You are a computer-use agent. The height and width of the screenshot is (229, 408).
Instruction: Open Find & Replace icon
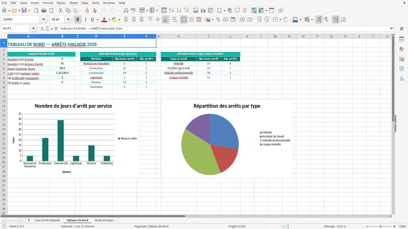tap(126, 11)
